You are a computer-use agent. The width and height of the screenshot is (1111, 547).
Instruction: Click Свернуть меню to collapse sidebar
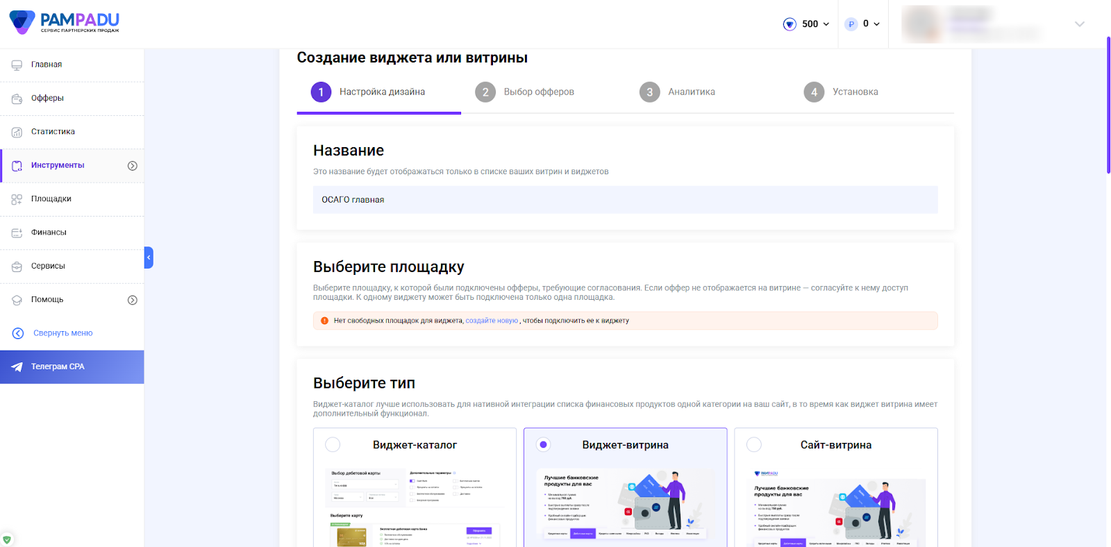pyautogui.click(x=53, y=333)
